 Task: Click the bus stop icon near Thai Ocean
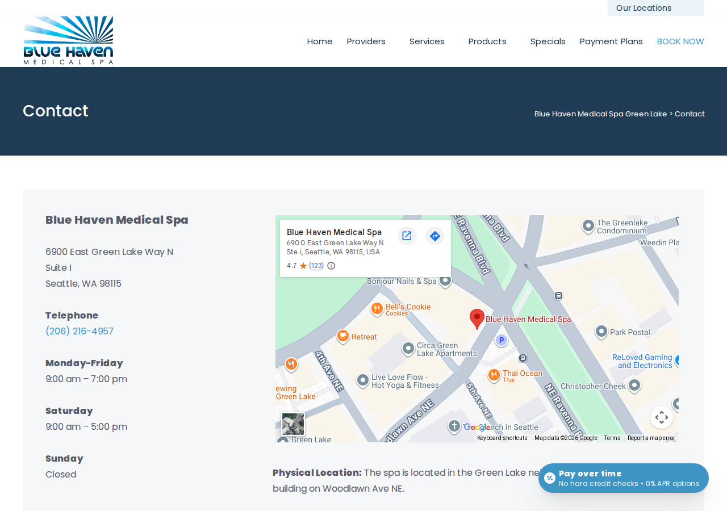pos(523,358)
